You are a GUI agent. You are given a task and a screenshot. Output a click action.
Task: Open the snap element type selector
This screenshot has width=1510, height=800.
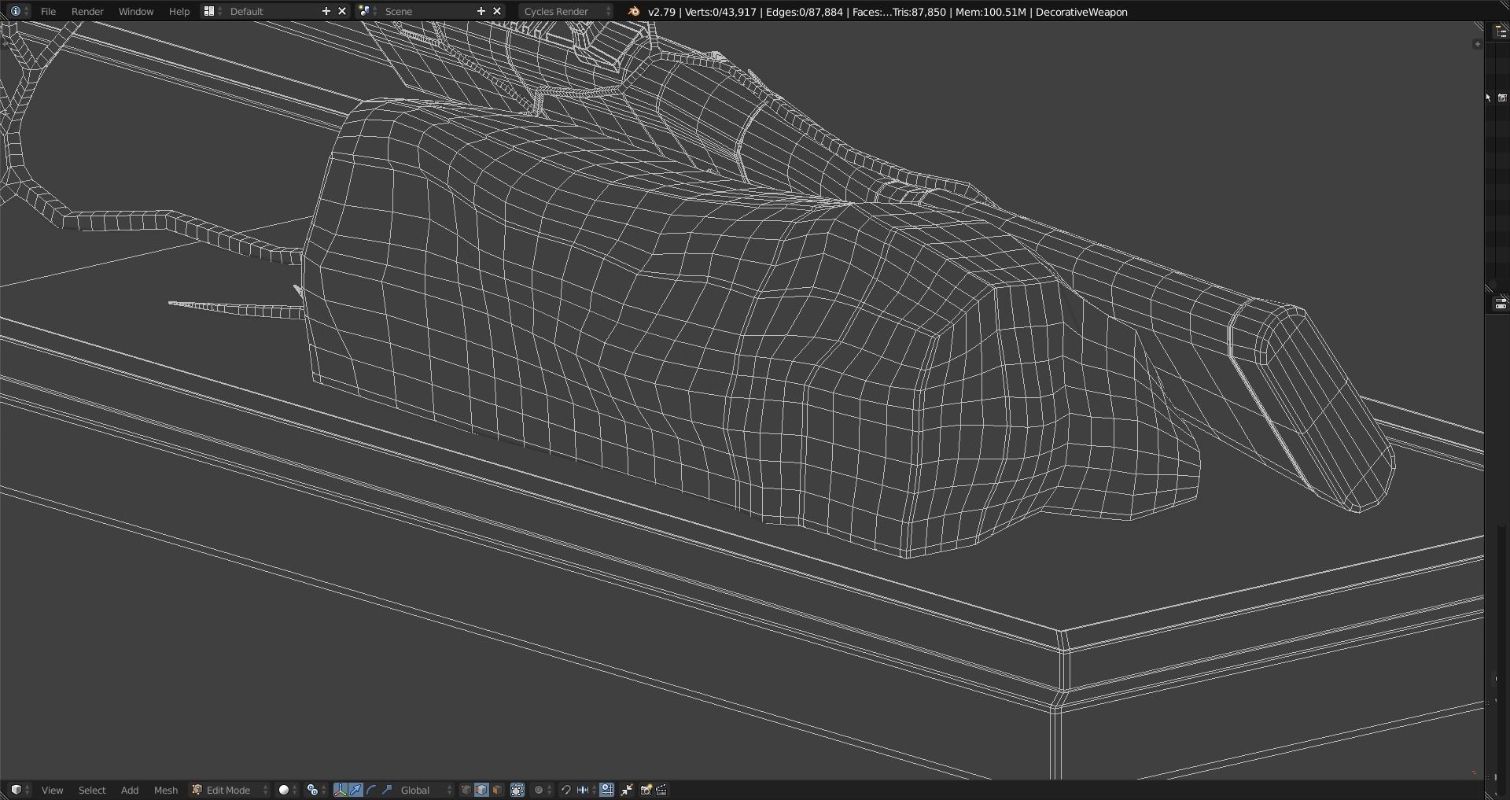click(x=584, y=790)
